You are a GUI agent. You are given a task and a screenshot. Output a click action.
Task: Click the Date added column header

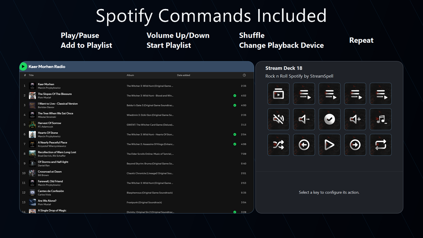pyautogui.click(x=184, y=75)
